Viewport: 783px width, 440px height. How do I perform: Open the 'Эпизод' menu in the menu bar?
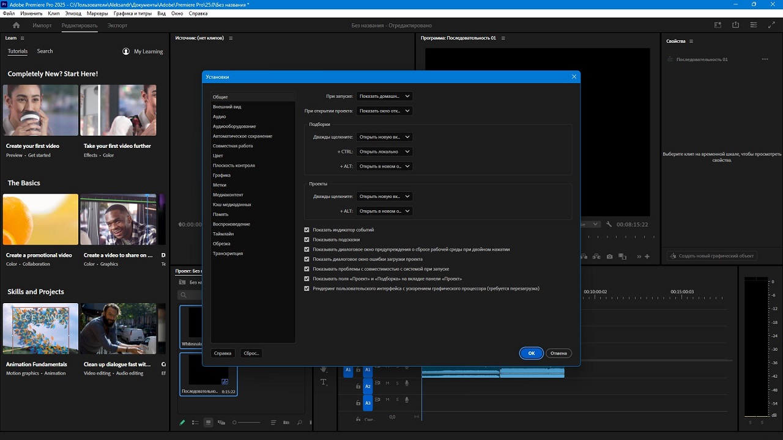73,13
